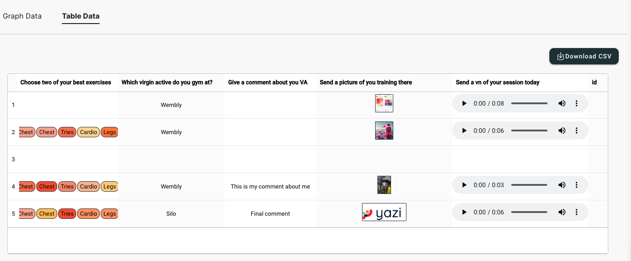Open more options on row 1 audio
The height and width of the screenshot is (261, 631).
[x=577, y=103]
